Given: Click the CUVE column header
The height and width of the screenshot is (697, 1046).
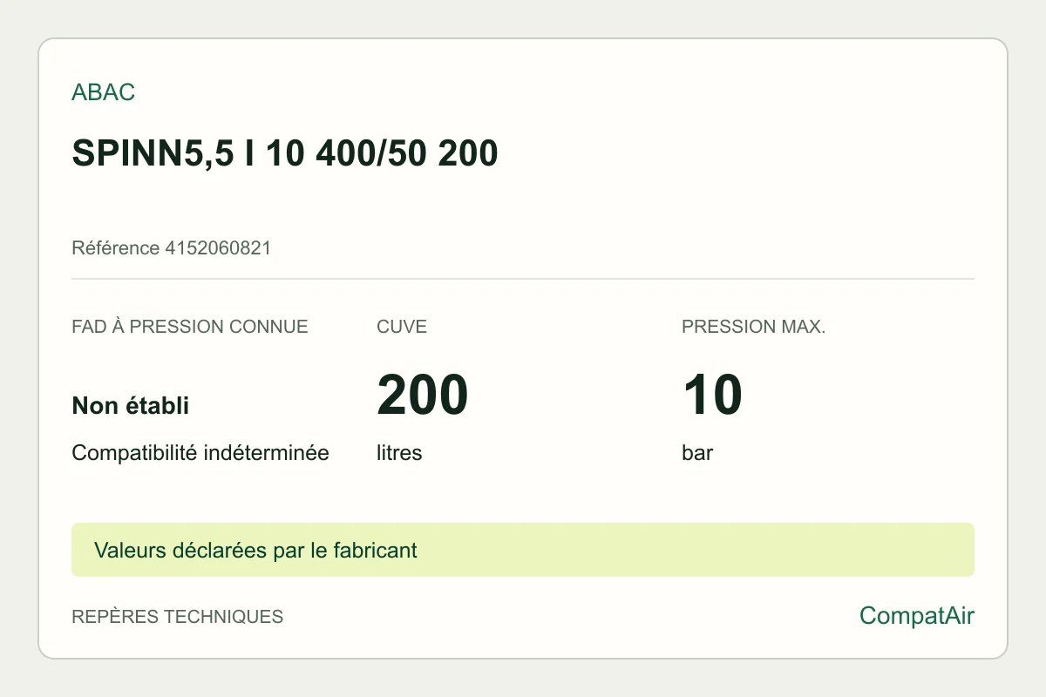Looking at the screenshot, I should pyautogui.click(x=402, y=327).
